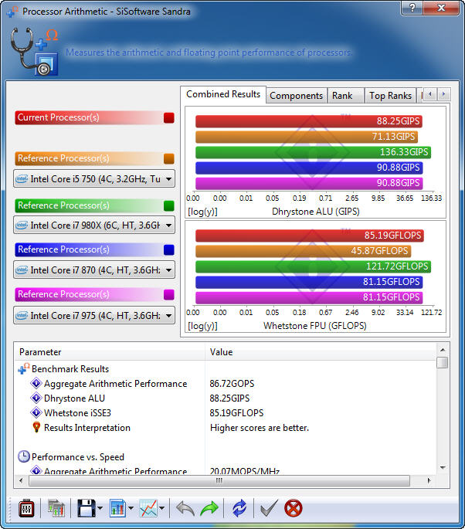Click the red Current Processor color swatch

pyautogui.click(x=168, y=117)
